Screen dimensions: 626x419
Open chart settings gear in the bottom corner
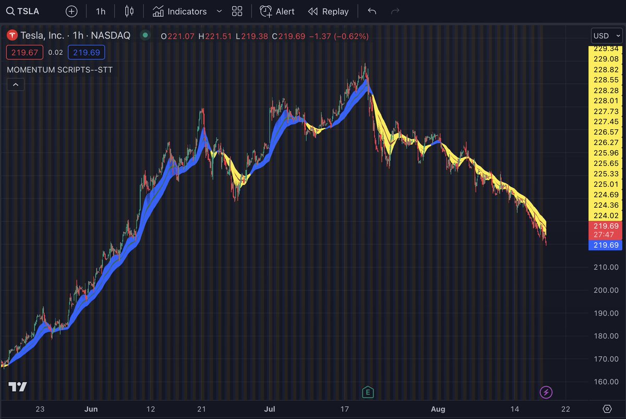(x=607, y=409)
